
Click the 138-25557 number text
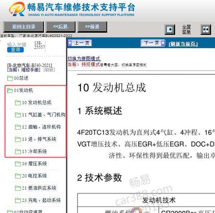39,45
